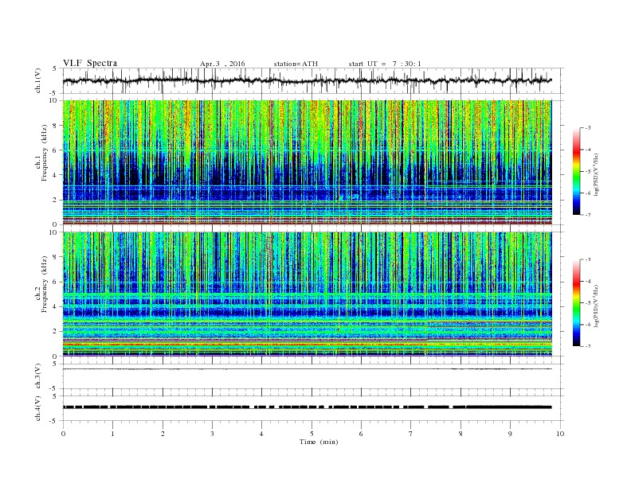
Task: Click the ch.4 pulse trace panel
Action: (x=313, y=408)
